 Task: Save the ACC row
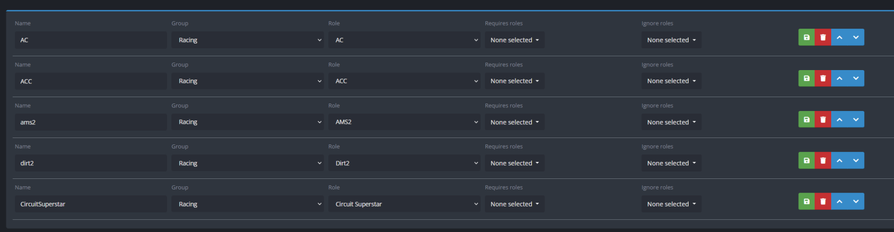click(806, 78)
